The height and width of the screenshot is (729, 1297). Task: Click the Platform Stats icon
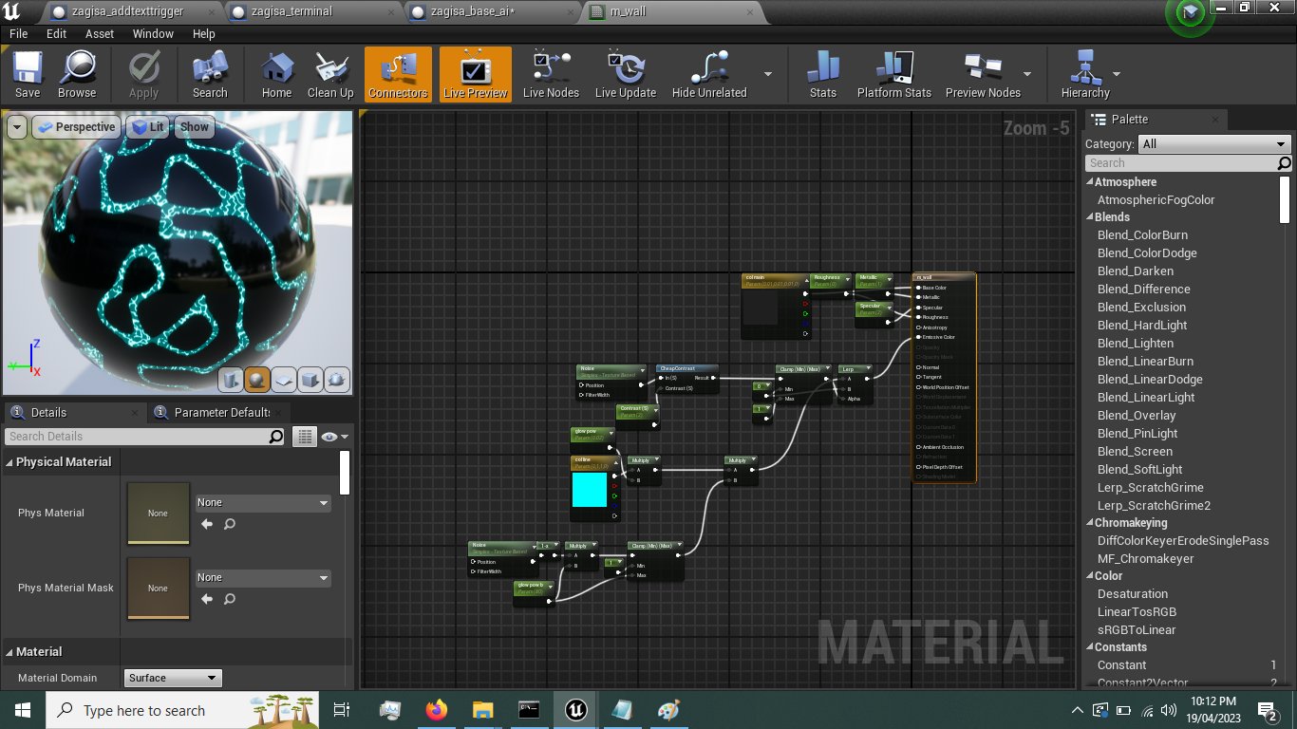(893, 74)
